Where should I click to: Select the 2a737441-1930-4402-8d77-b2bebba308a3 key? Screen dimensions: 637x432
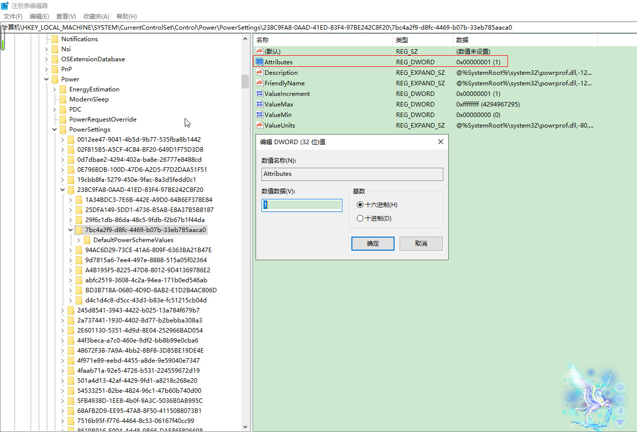coord(140,320)
